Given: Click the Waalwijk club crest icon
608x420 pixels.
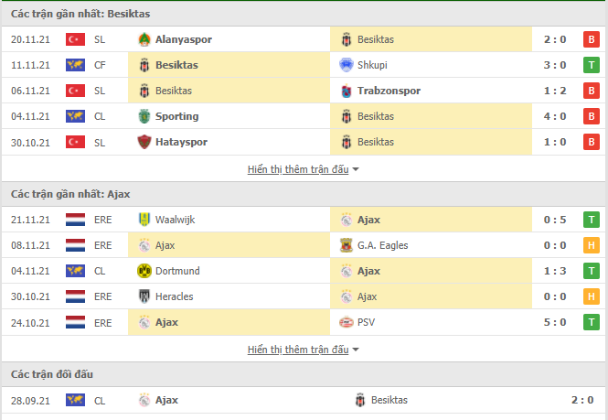Looking at the screenshot, I should 144,220.
